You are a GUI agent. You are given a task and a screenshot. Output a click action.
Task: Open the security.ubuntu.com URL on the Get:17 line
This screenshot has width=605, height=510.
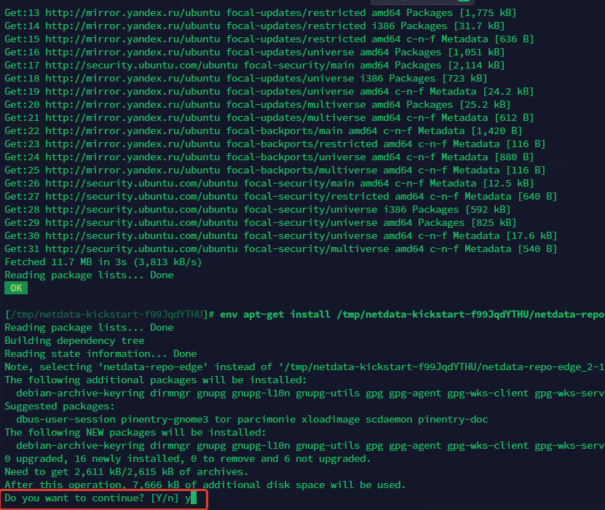(141, 66)
